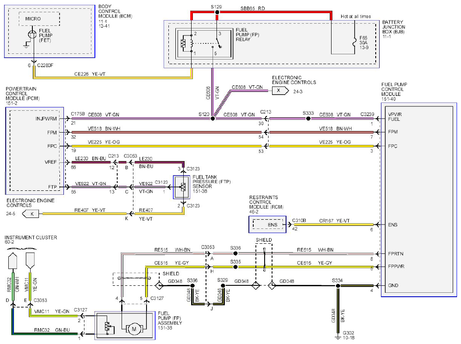Select the relay switch contact symbol
461x344 pixels.
point(218,43)
